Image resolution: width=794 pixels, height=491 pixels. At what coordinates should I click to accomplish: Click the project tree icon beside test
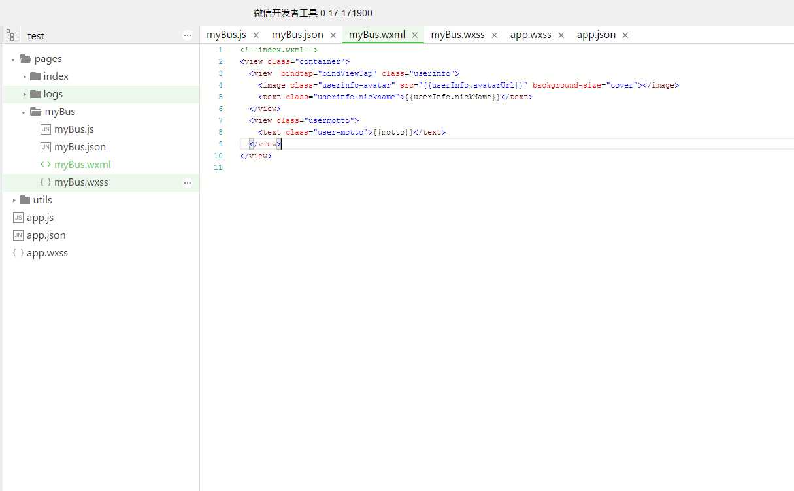[x=12, y=35]
